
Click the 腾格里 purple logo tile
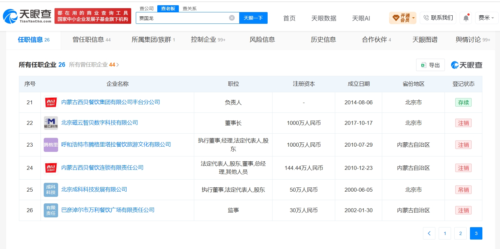51,145
